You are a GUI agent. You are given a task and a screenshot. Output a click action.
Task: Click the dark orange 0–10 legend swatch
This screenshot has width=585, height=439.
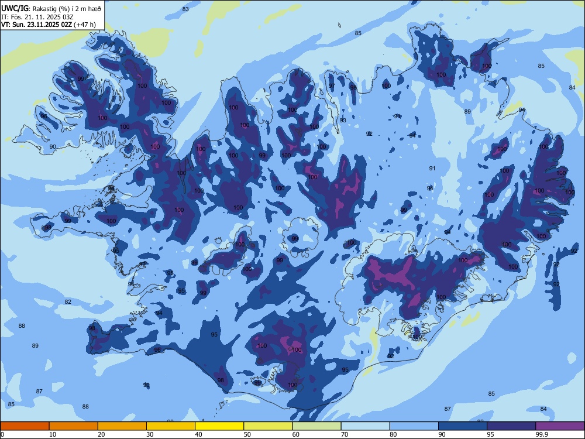click(25, 426)
